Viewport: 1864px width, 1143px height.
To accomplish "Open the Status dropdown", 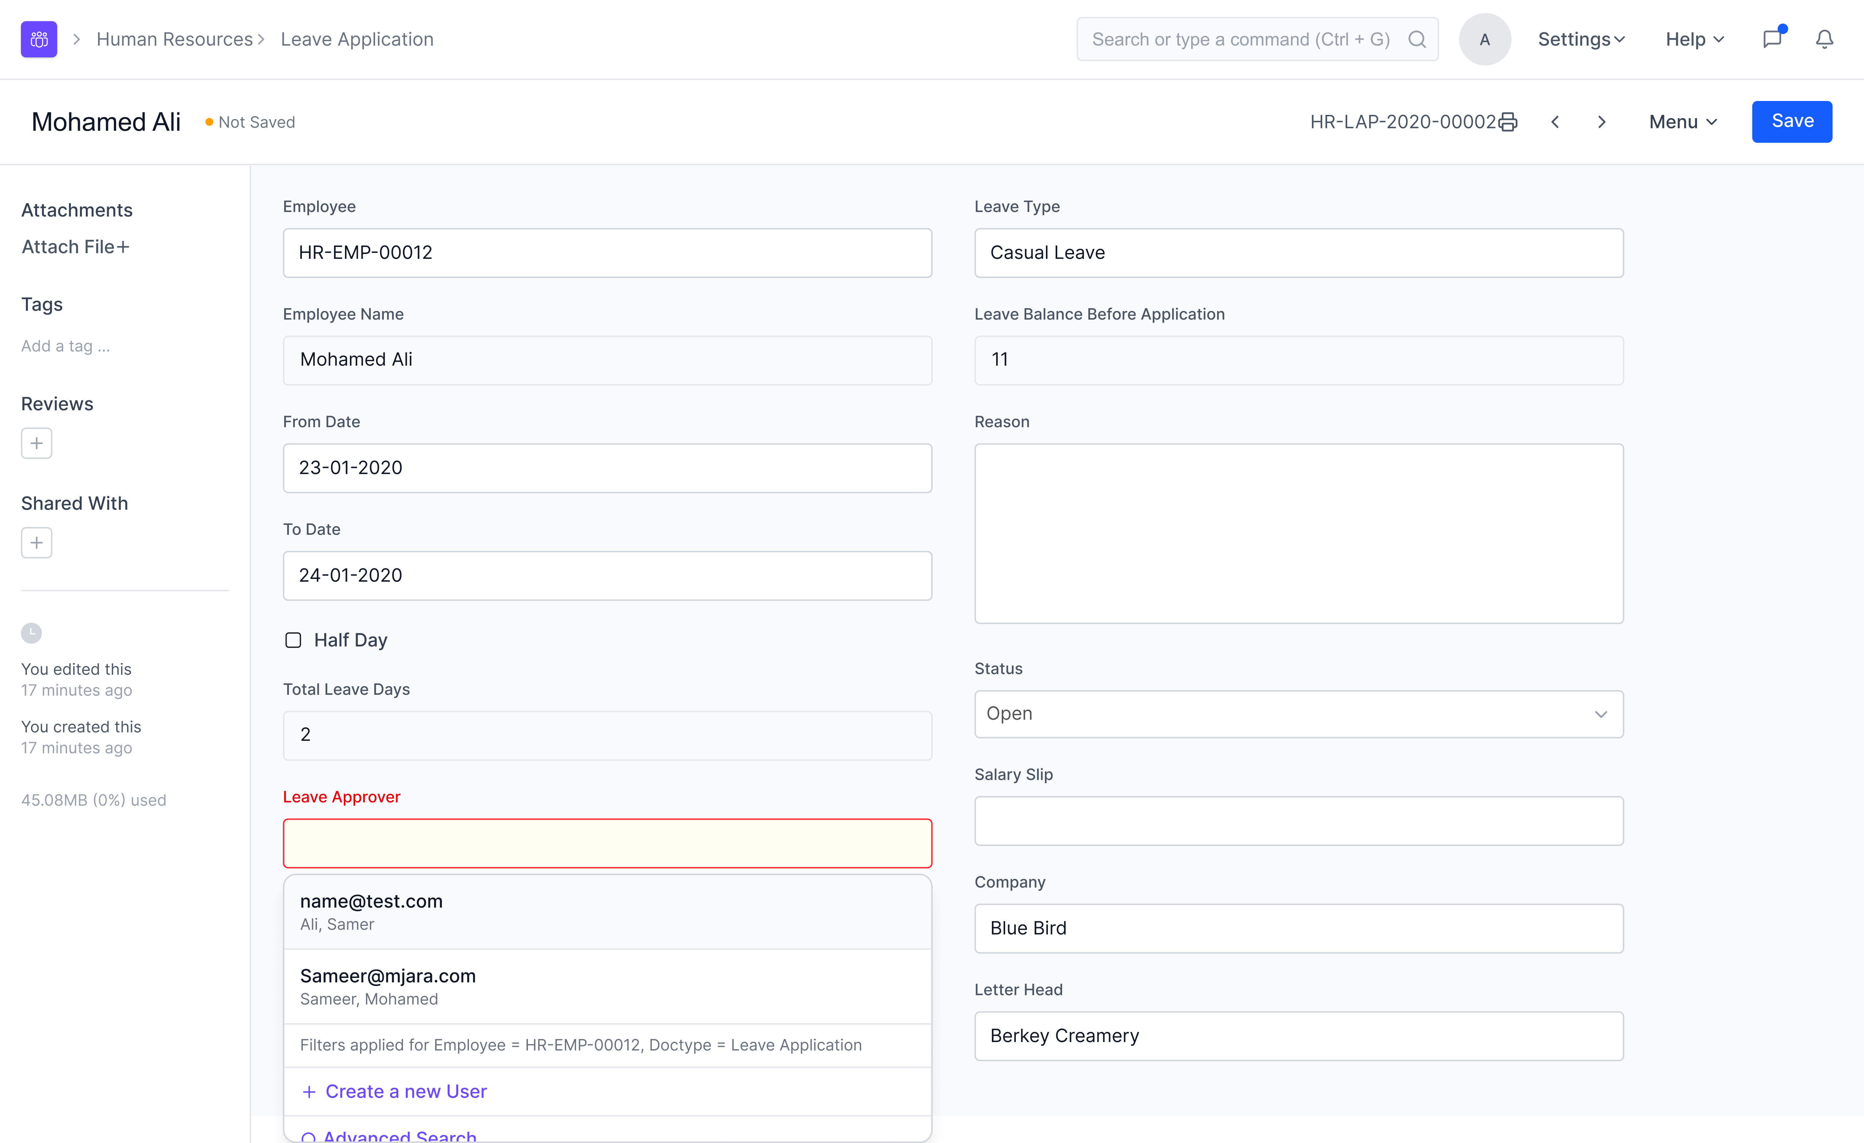I will [1298, 713].
